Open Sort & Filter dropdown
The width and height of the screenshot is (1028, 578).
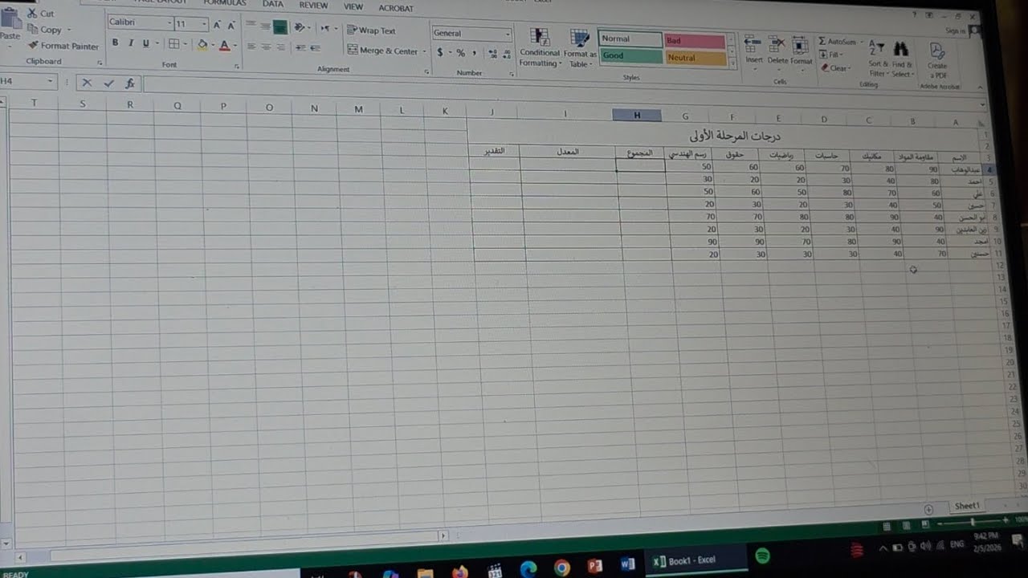878,60
